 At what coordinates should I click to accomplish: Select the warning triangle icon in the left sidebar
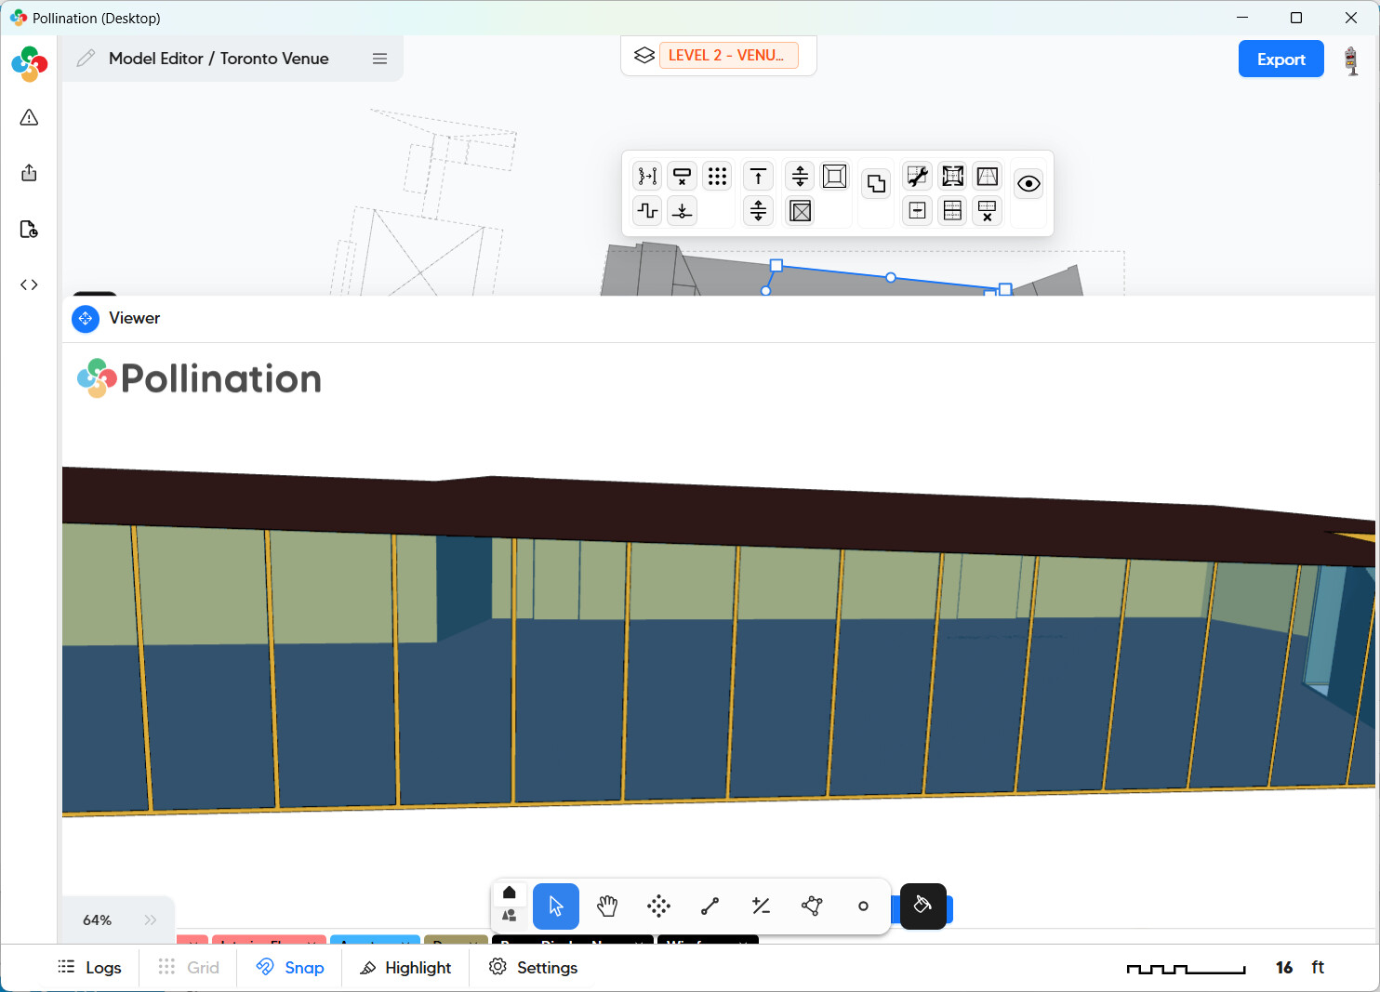[x=28, y=117]
